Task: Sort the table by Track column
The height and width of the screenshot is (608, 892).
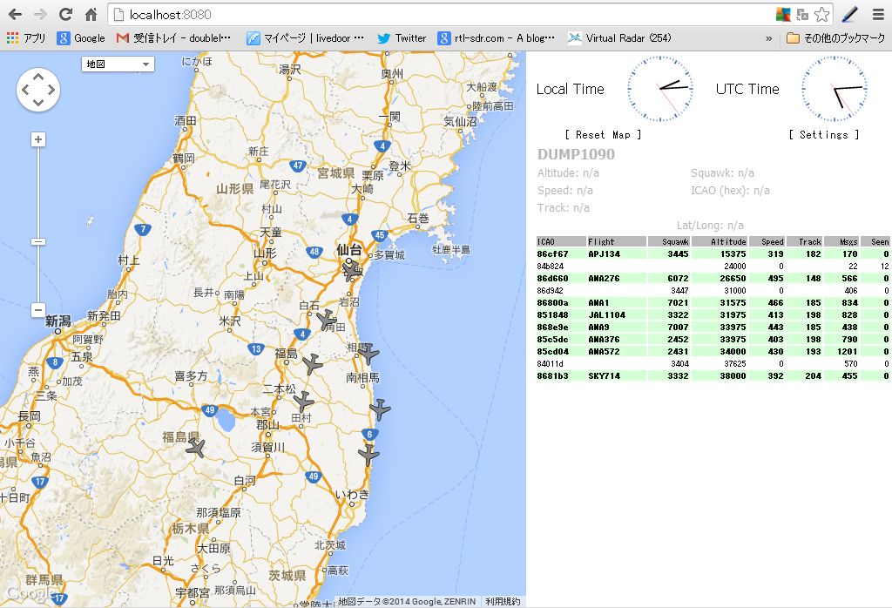Action: (804, 242)
